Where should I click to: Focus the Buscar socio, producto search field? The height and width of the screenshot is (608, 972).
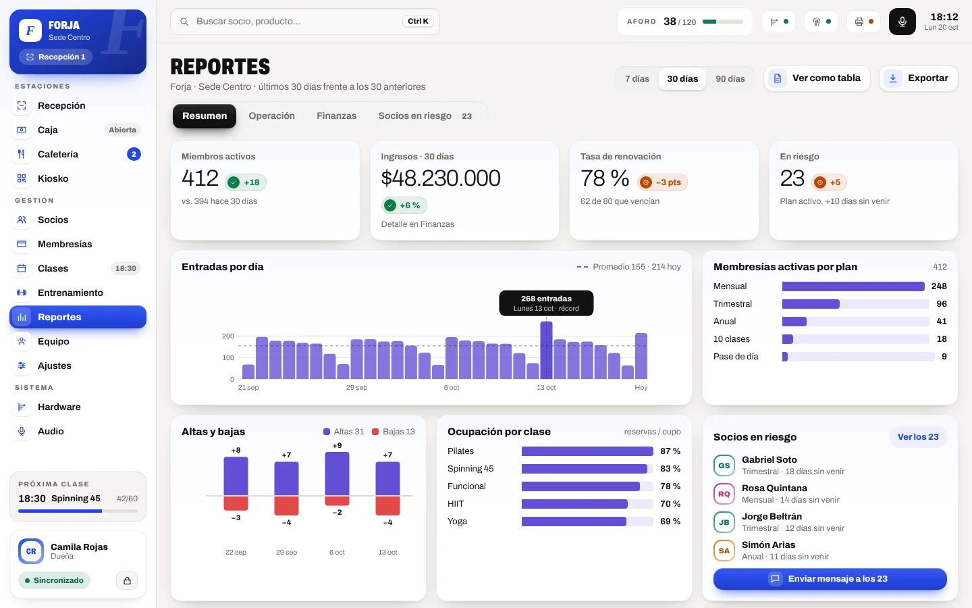point(305,22)
